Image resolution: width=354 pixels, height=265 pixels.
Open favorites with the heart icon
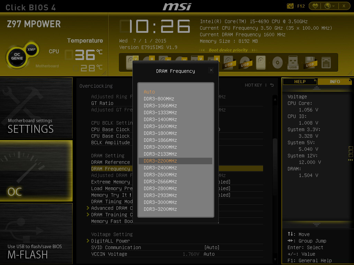(x=315, y=6)
